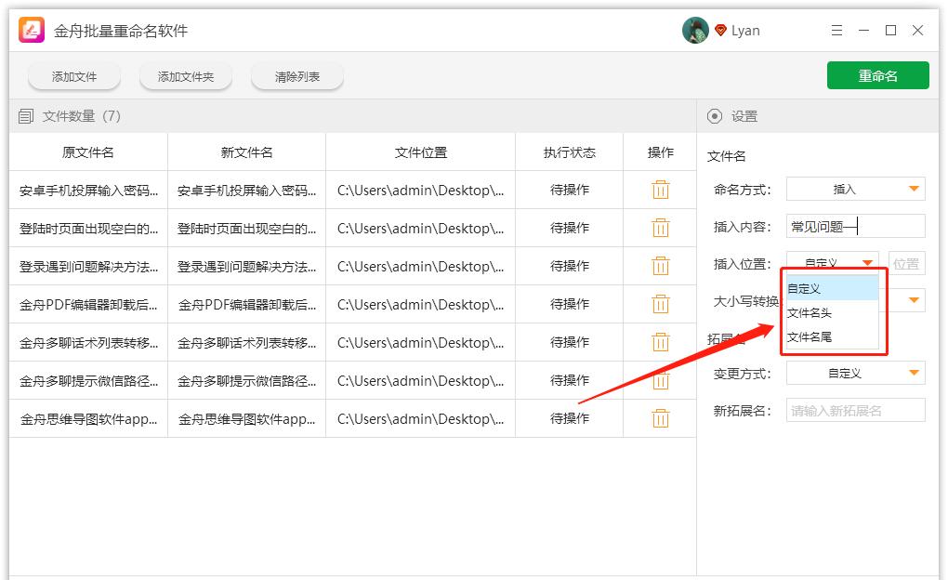Delete the 安卓手机投屏 file row using its trash icon
Image resolution: width=948 pixels, height=580 pixels.
click(x=660, y=190)
